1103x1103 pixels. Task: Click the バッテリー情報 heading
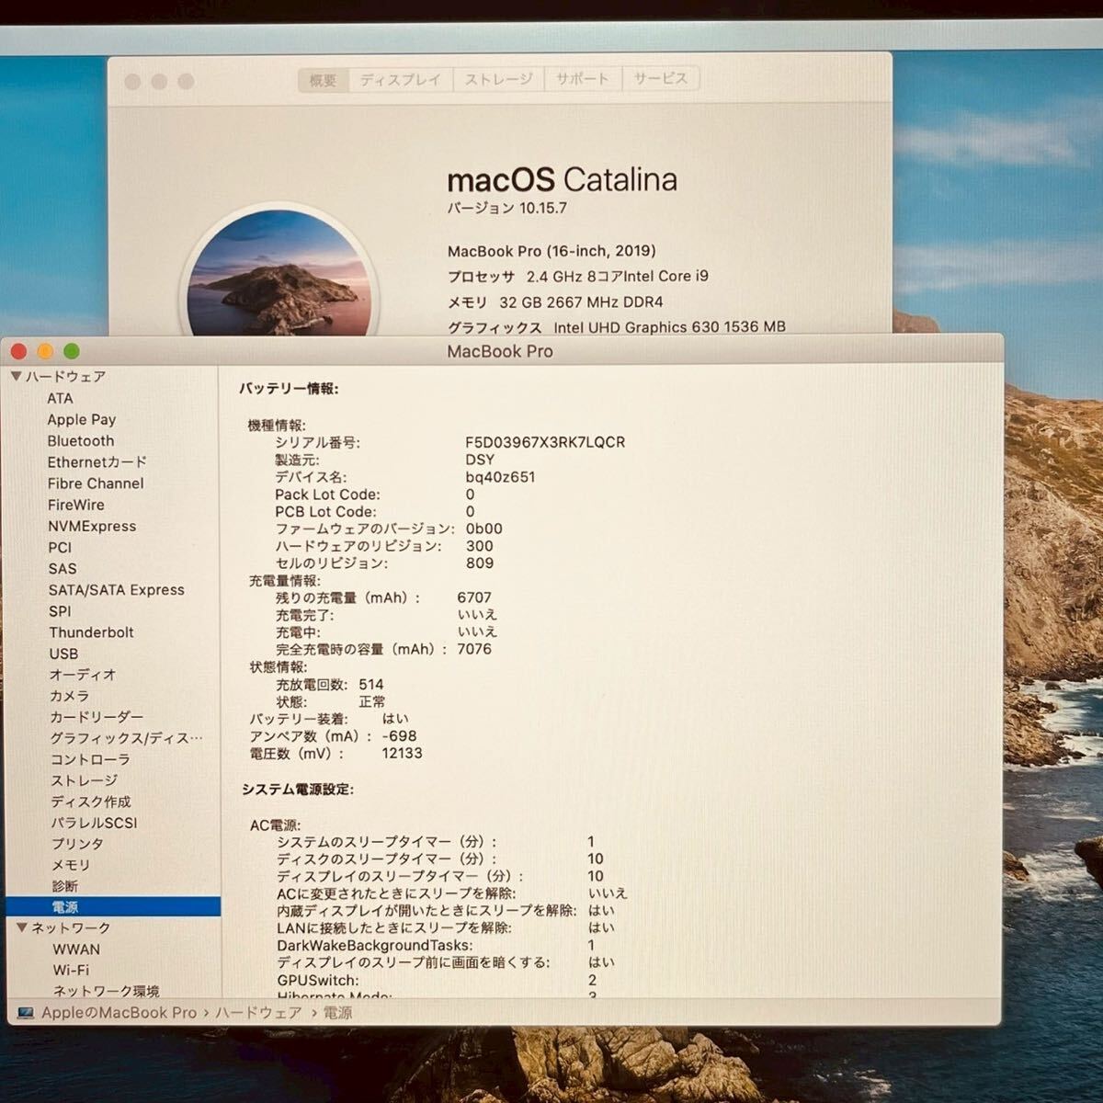point(289,389)
